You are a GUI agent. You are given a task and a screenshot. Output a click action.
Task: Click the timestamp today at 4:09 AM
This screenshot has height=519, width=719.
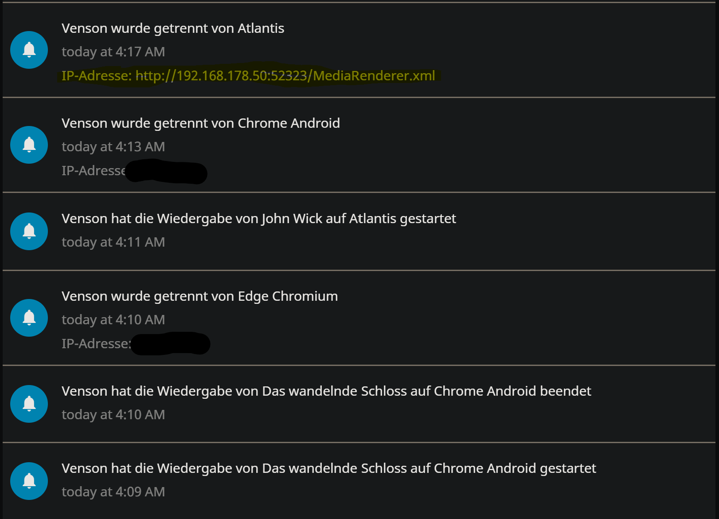click(x=113, y=491)
